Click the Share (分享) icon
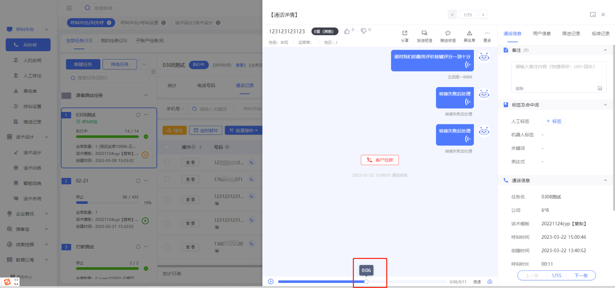This screenshot has height=288, width=615. [x=404, y=33]
